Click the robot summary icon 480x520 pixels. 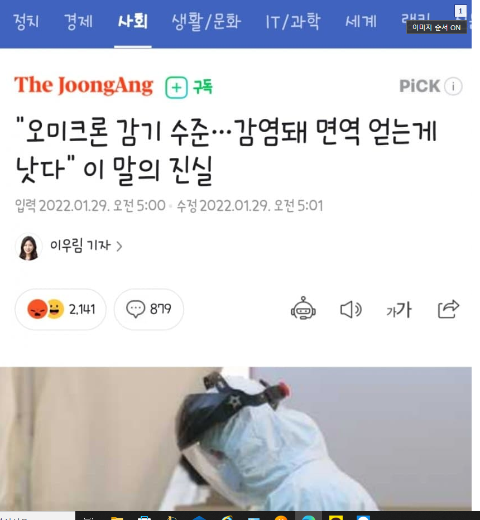(x=303, y=309)
